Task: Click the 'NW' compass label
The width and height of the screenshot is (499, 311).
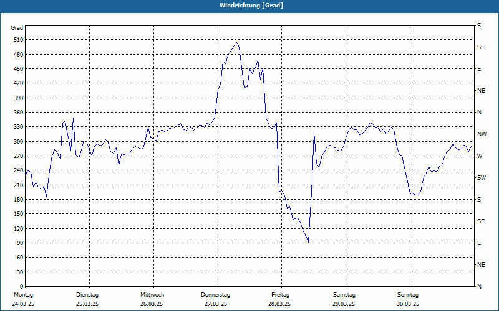Action: [482, 134]
